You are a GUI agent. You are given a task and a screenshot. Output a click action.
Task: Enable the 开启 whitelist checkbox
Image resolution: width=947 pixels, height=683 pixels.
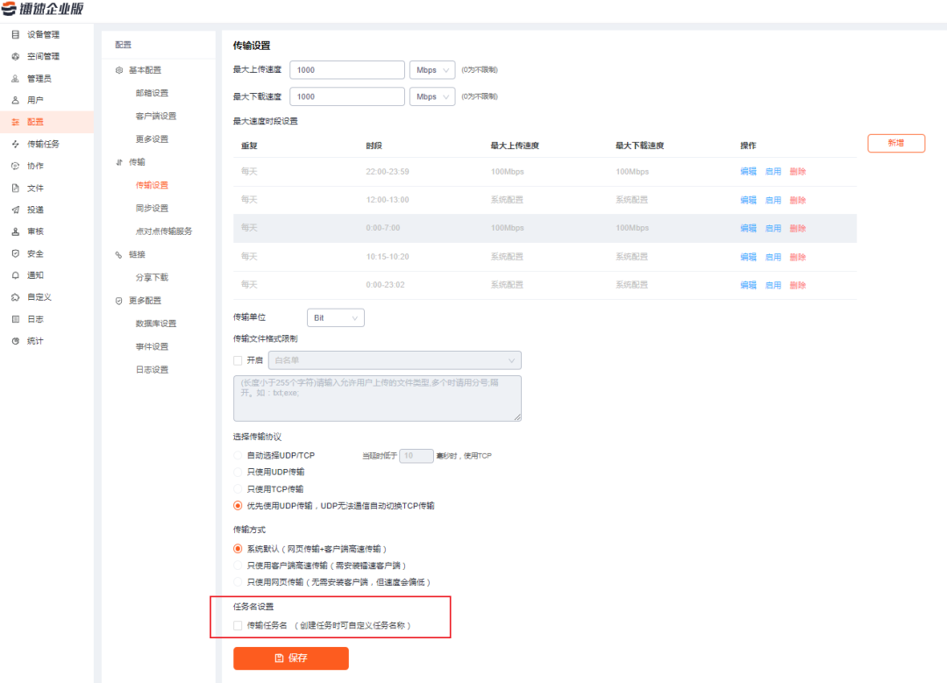point(237,360)
